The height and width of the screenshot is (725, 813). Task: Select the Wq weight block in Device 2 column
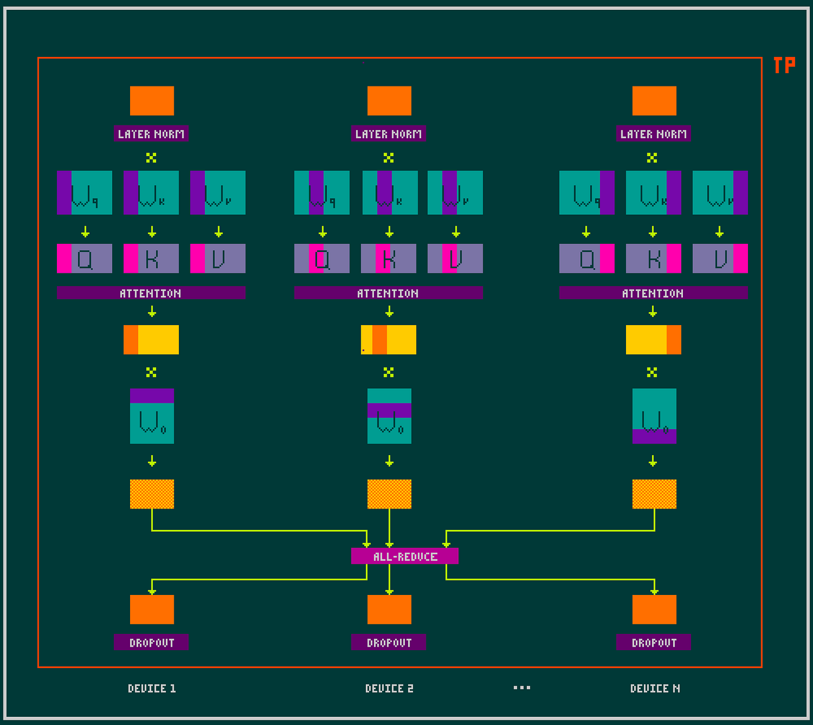322,193
